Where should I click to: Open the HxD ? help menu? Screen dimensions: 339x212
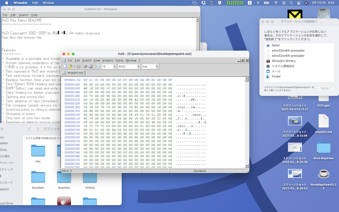tap(139, 61)
